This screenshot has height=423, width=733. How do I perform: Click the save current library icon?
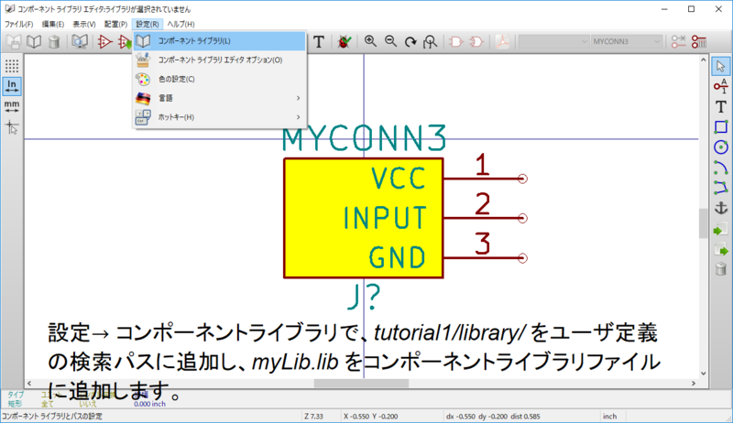point(14,41)
